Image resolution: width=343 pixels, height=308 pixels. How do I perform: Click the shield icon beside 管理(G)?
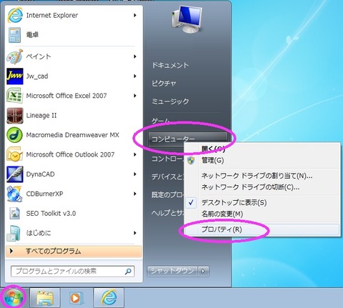[x=191, y=161]
